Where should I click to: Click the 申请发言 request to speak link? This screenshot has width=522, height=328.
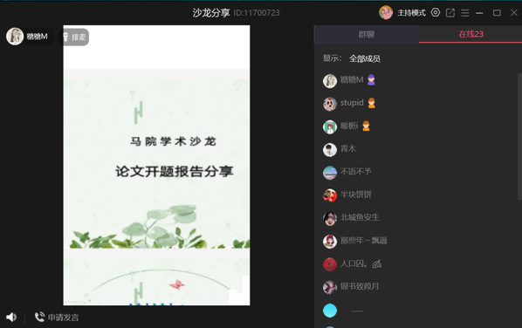(x=63, y=318)
